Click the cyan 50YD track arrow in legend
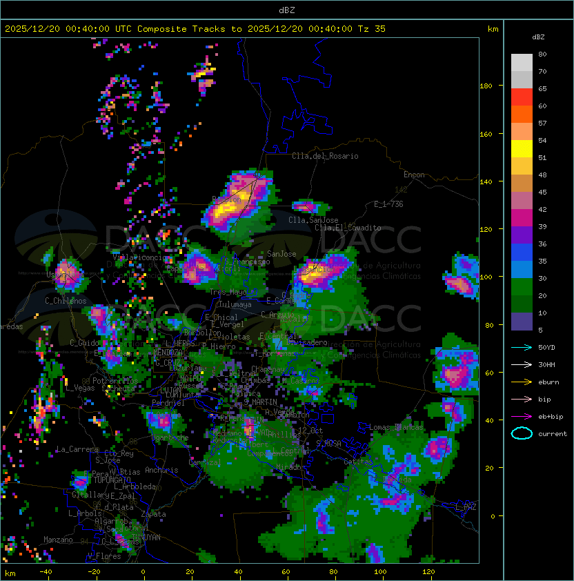The image size is (574, 581). point(522,348)
